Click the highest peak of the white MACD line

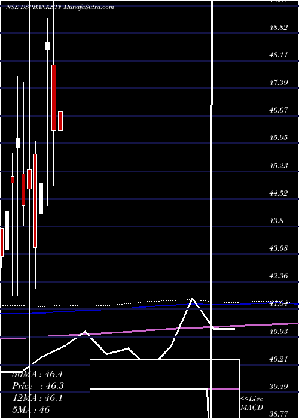pyautogui.click(x=192, y=299)
